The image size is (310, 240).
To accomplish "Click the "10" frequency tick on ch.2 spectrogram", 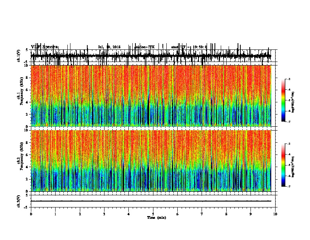I will pyautogui.click(x=26, y=130).
